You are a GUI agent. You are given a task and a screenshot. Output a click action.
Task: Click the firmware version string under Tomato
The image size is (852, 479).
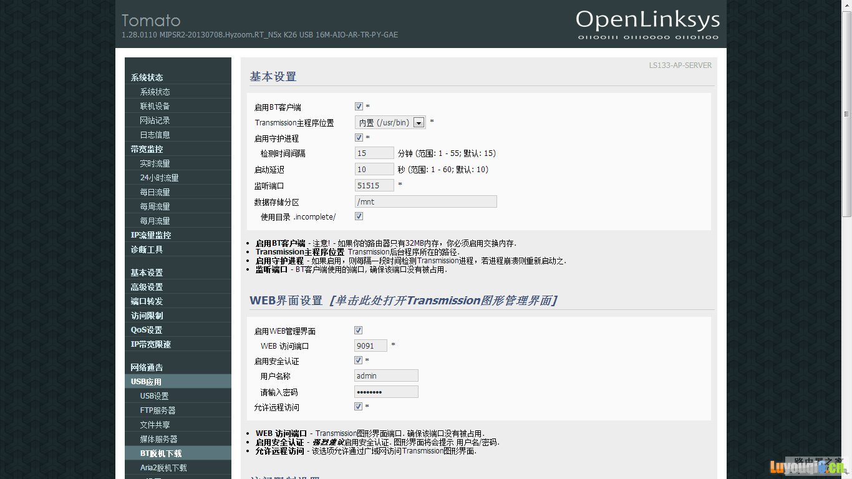(x=259, y=35)
